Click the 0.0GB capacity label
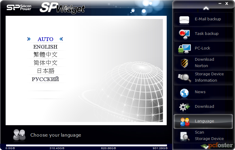The height and width of the screenshot is (150, 235). point(10,148)
